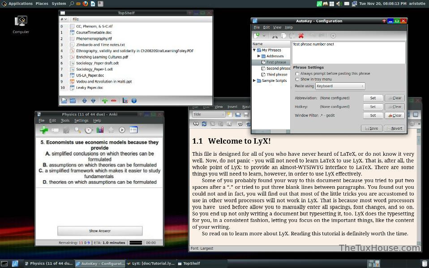The image size is (429, 268).
Task: Open the View menu in AutoKey
Action: 277,27
